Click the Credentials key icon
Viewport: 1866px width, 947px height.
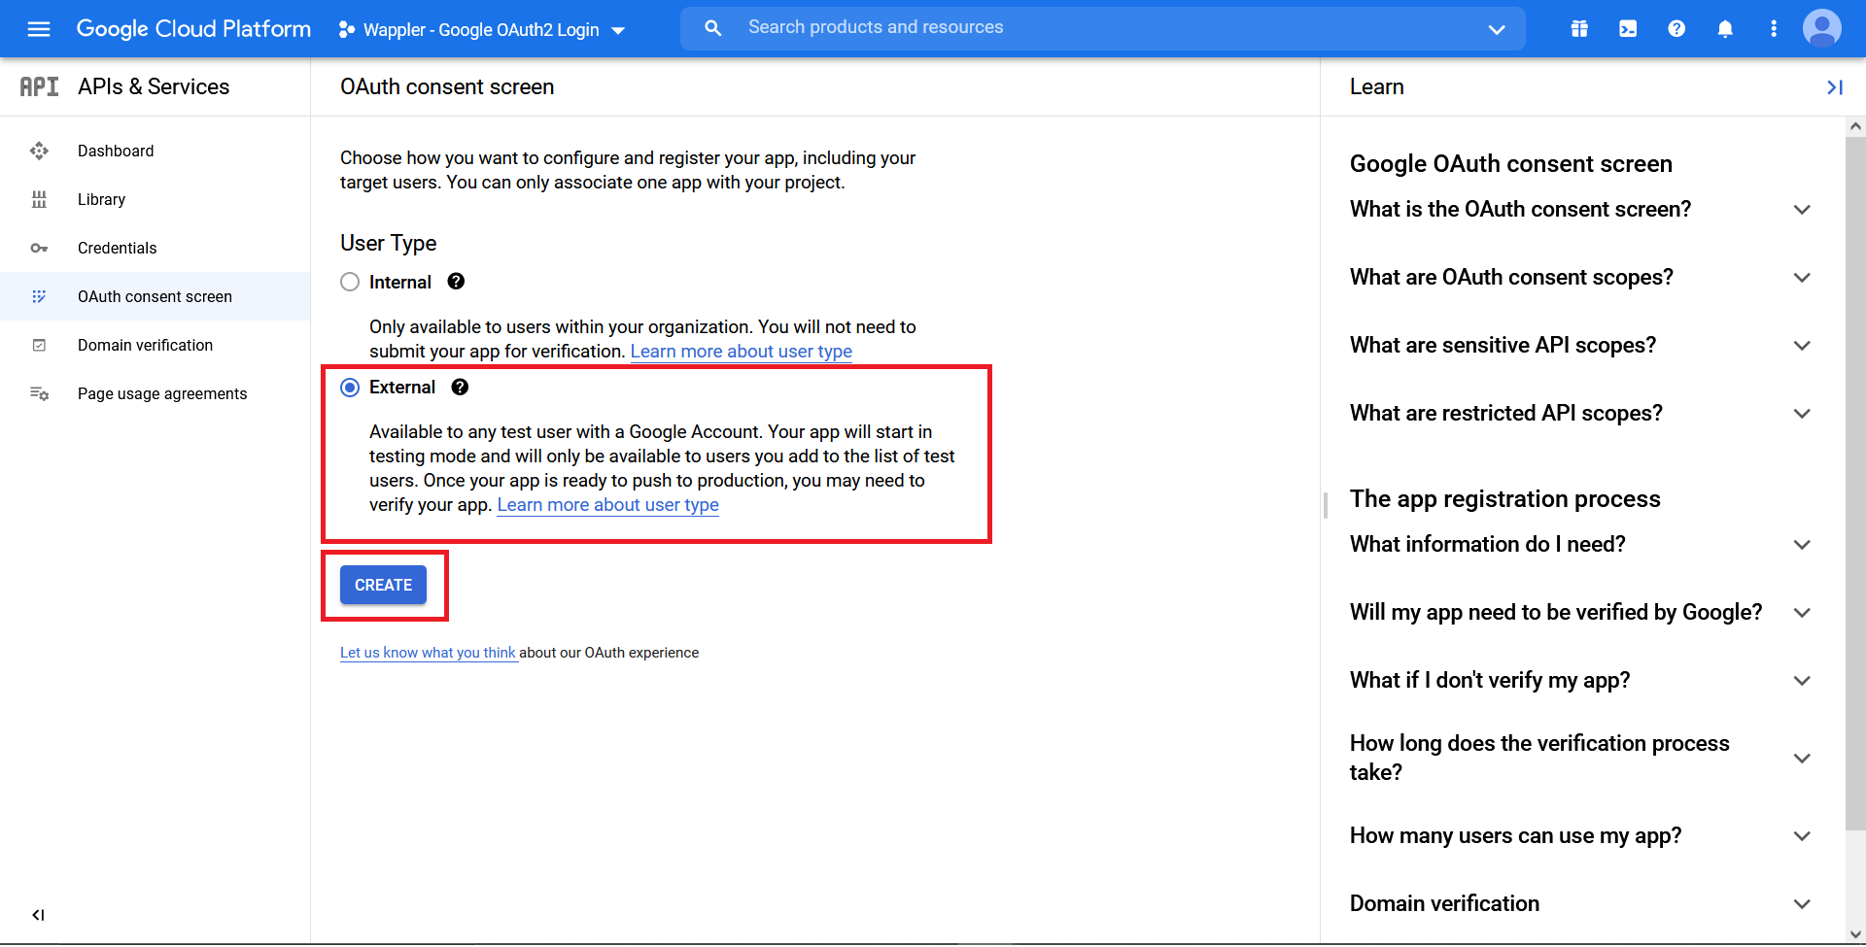39,248
